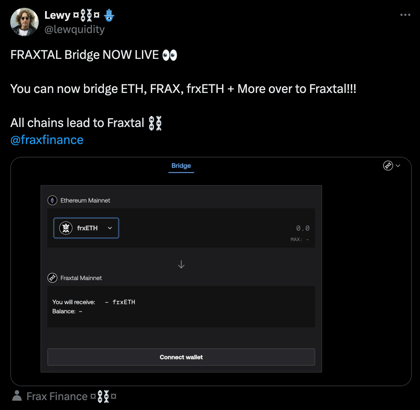Expand chevron next to Fraxtal chain icon
This screenshot has width=420, height=410.
(398, 166)
